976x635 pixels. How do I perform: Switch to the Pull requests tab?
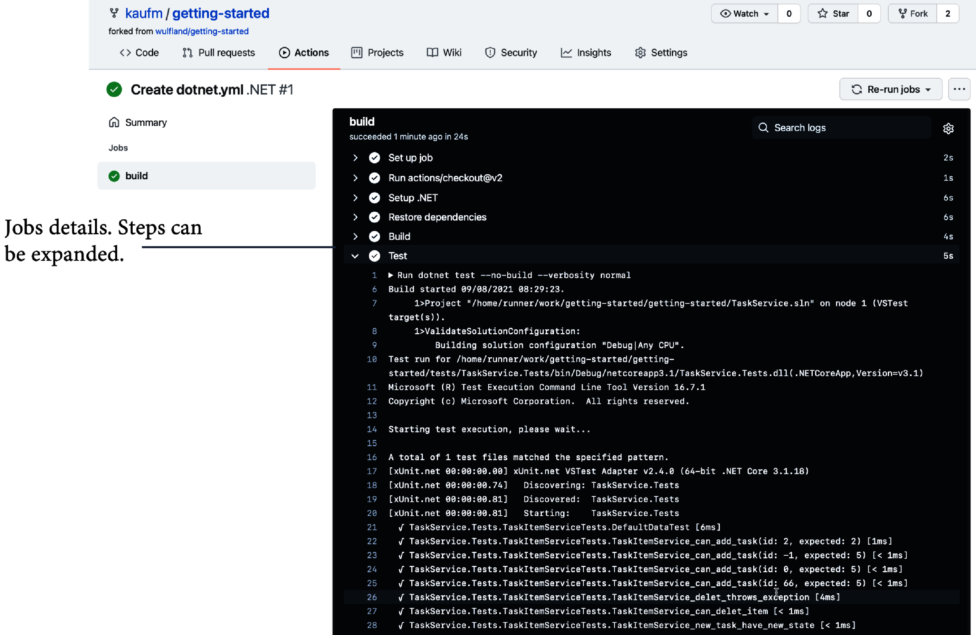click(219, 52)
